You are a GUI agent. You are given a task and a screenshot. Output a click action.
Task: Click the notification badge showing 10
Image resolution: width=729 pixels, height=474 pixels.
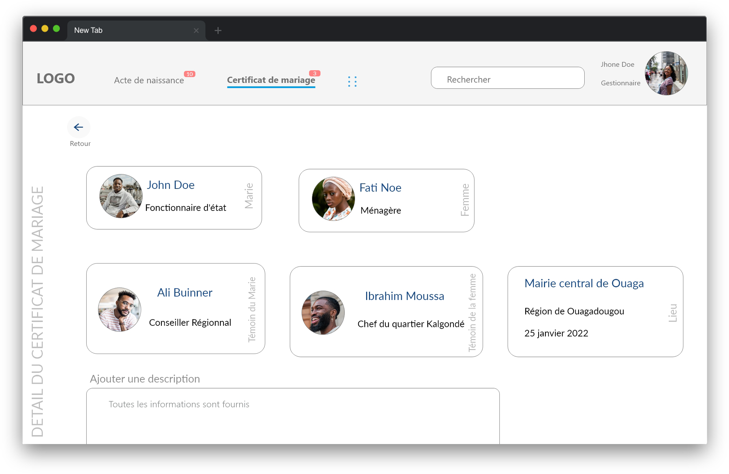click(190, 74)
